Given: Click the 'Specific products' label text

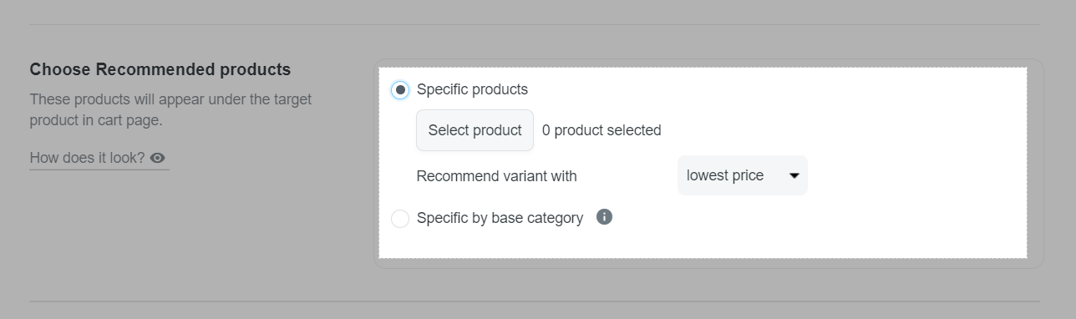Looking at the screenshot, I should point(472,89).
